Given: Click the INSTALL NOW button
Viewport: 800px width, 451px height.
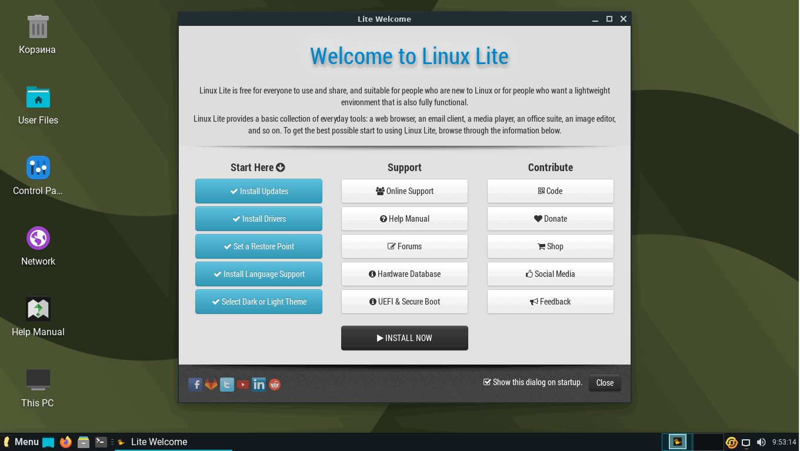Looking at the screenshot, I should point(405,338).
